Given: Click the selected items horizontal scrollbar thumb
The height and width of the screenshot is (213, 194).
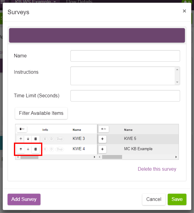Looking at the screenshot, I should click(29, 157).
